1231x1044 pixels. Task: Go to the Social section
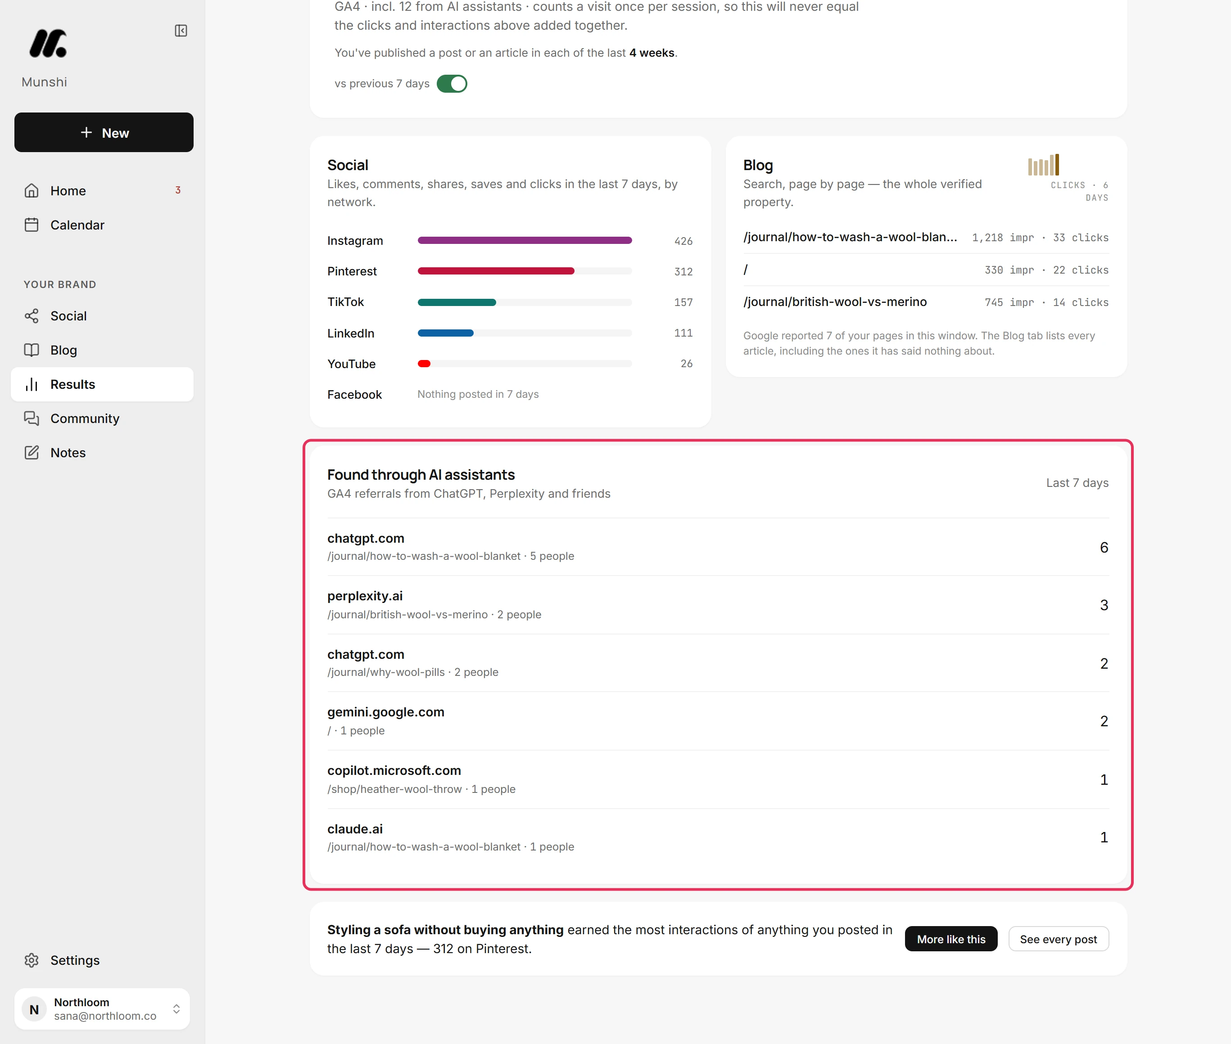coord(103,316)
